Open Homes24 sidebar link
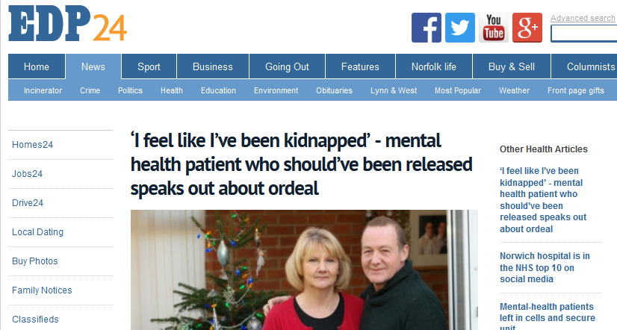This screenshot has height=330, width=617. [x=32, y=145]
